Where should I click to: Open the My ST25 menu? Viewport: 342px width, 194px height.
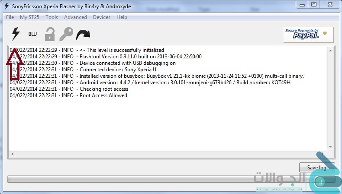(x=30, y=17)
